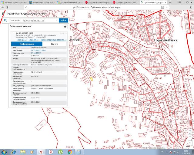Click the Публичная кадастровая карта logo

pyautogui.click(x=24, y=14)
